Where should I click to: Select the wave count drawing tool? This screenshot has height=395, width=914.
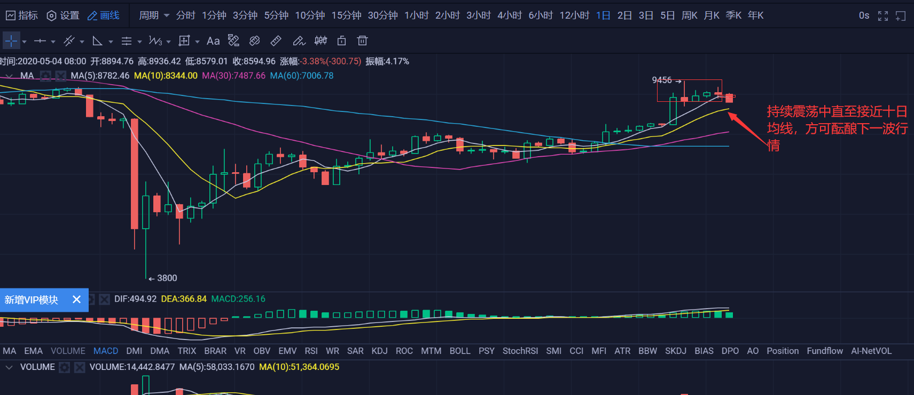155,41
